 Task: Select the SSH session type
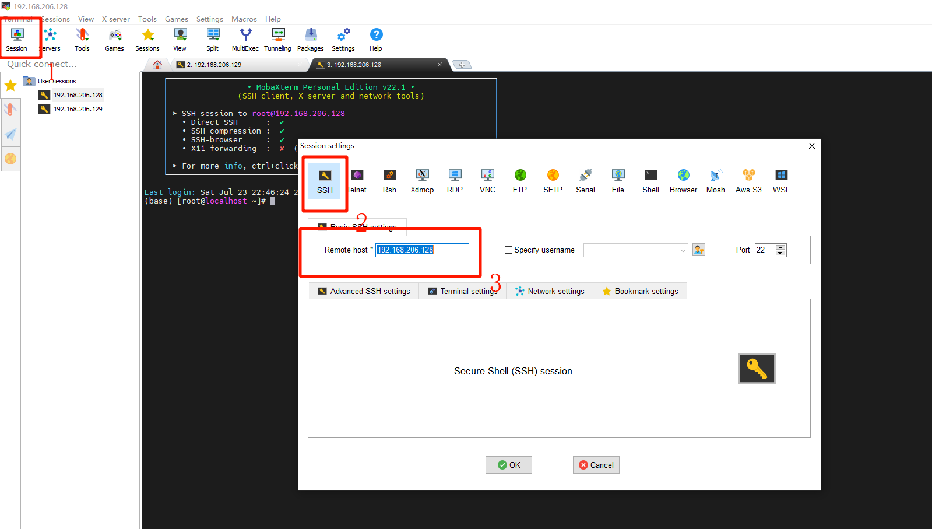tap(325, 181)
